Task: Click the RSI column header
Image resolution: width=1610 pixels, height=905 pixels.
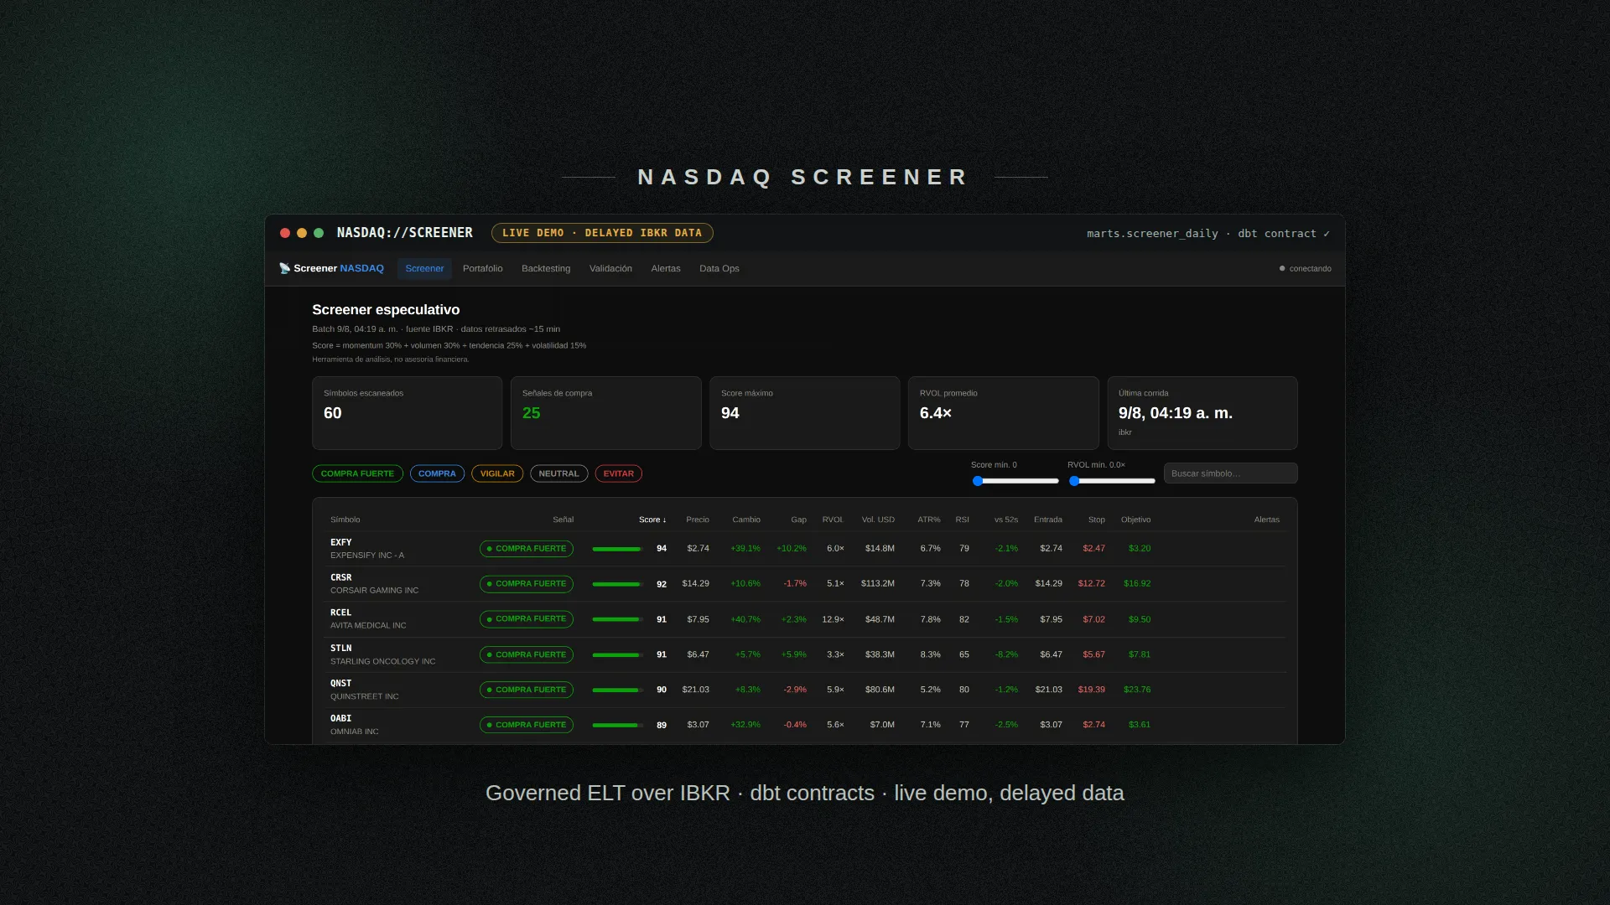Action: [x=962, y=520]
